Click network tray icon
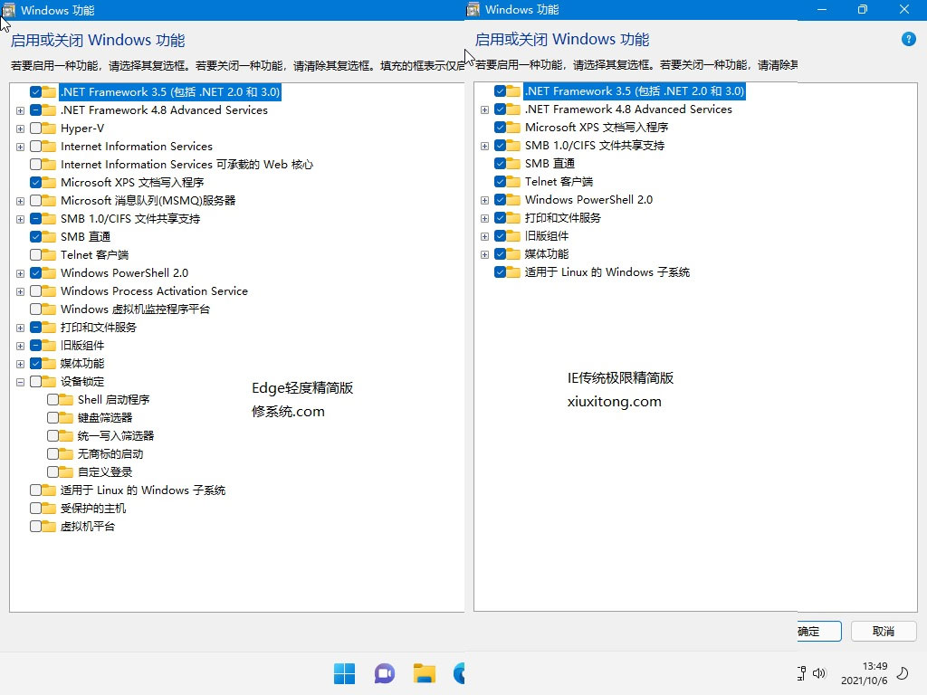This screenshot has height=695, width=927. [x=802, y=673]
